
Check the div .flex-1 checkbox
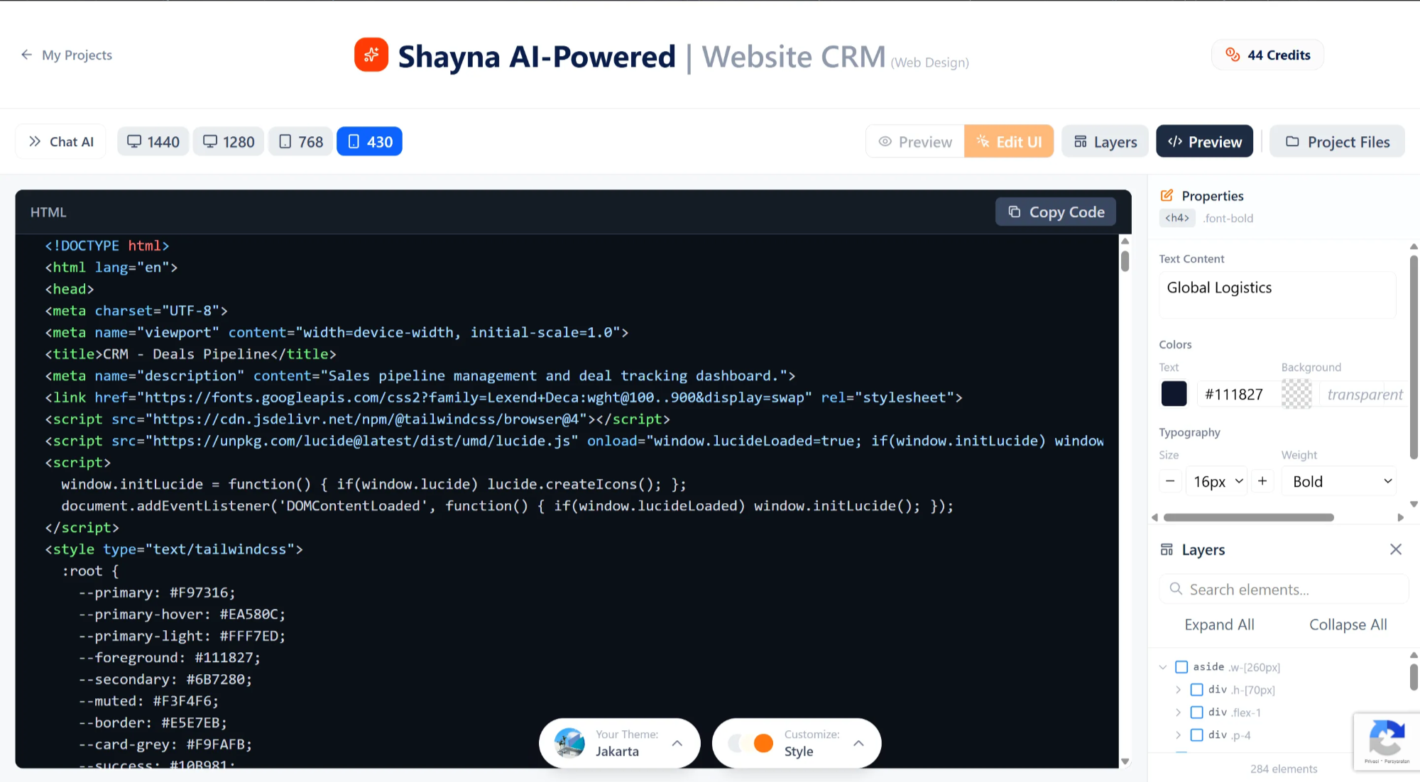1197,712
